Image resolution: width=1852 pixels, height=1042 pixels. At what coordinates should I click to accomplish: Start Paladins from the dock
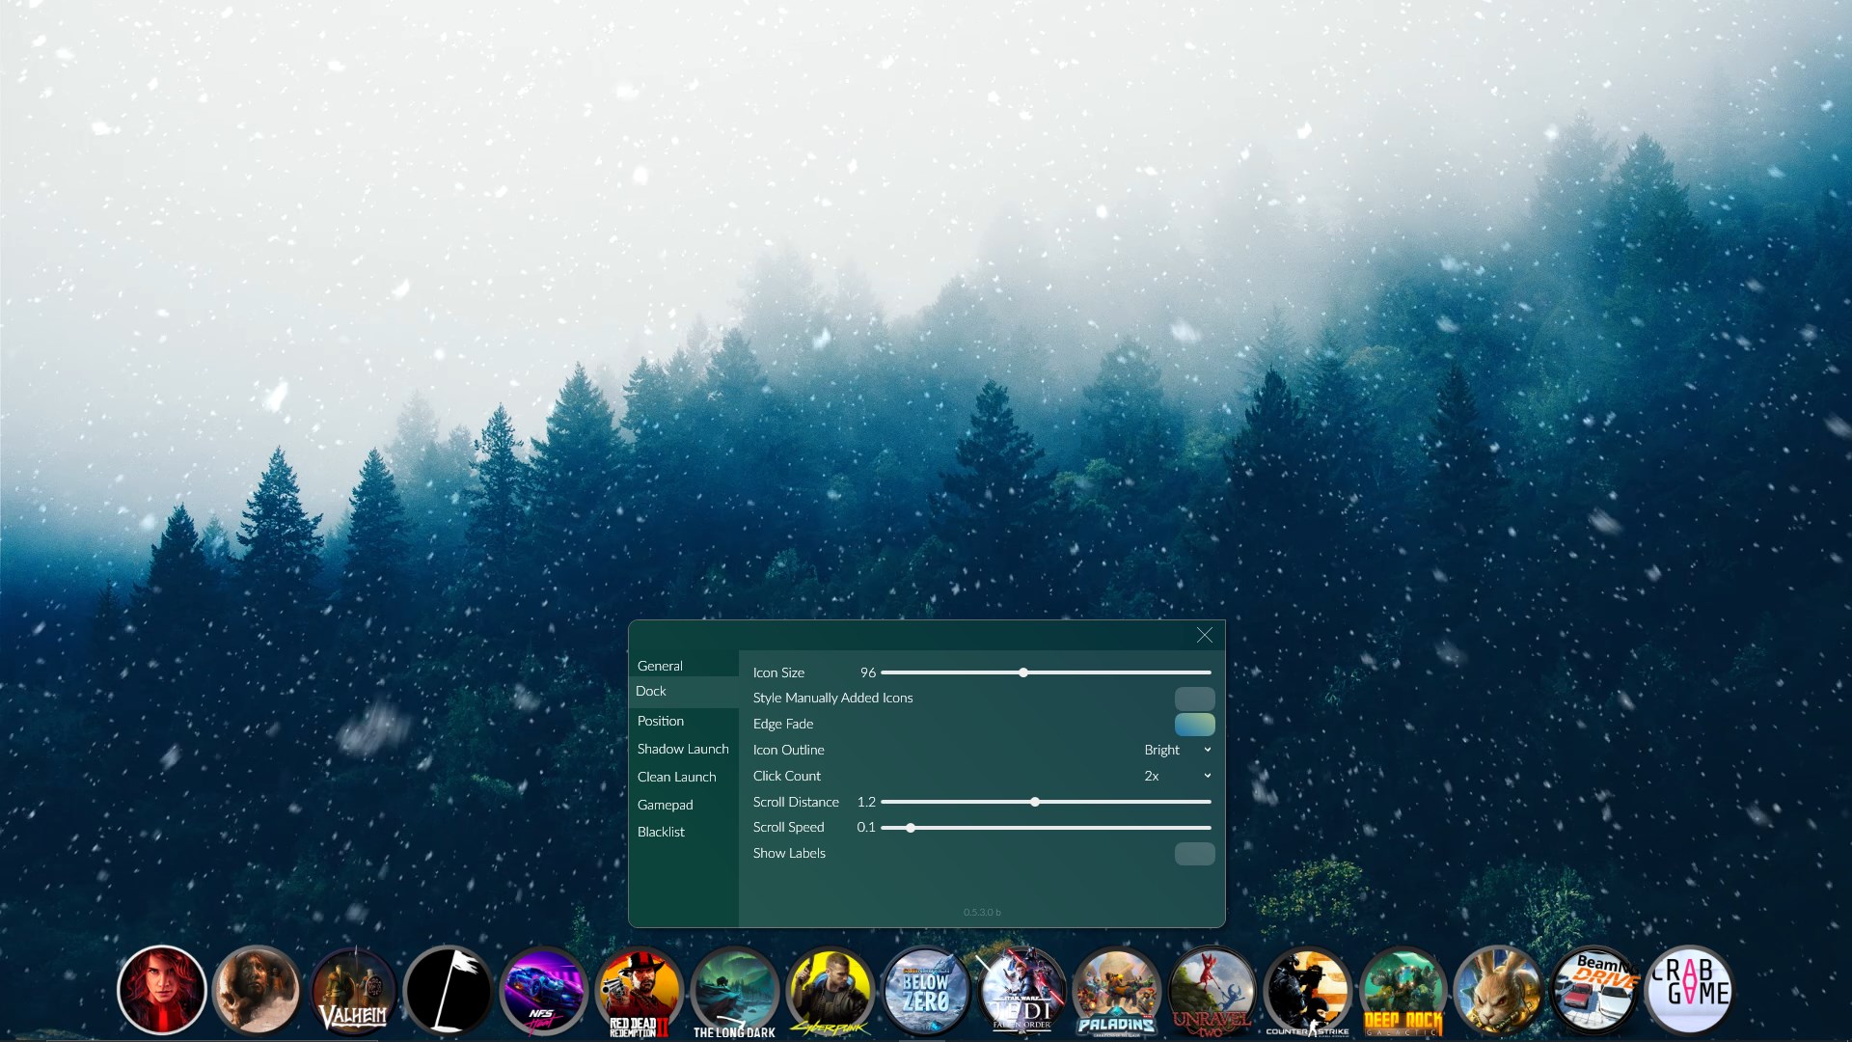coord(1117,991)
